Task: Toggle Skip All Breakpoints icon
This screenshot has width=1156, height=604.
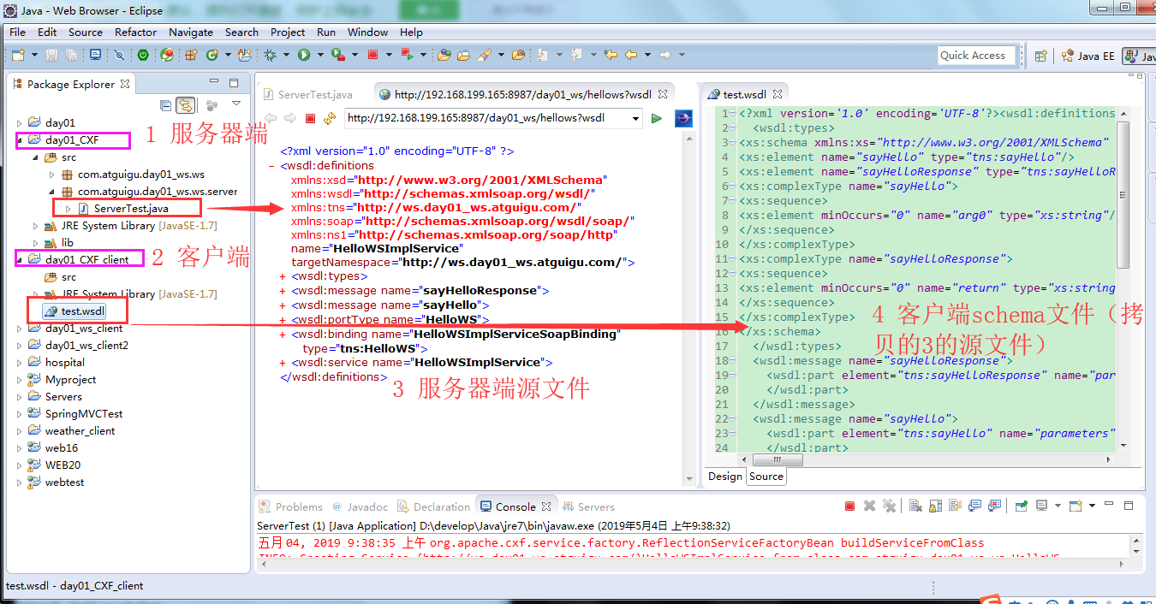Action: pos(119,55)
